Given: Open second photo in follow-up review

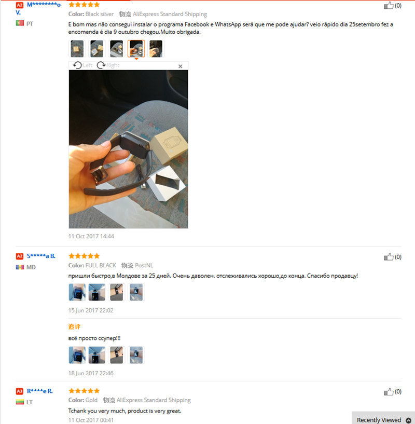Looking at the screenshot, I should point(97,355).
